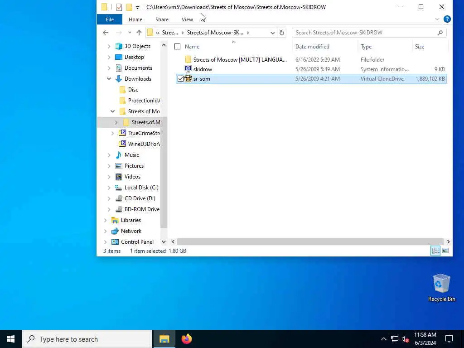Open Control Panel in the sidebar
Image resolution: width=464 pixels, height=348 pixels.
pos(137,242)
